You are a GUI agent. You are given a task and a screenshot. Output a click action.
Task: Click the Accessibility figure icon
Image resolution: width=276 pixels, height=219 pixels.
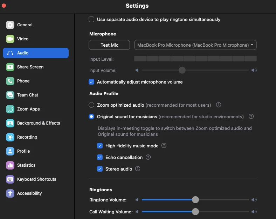coord(10,193)
